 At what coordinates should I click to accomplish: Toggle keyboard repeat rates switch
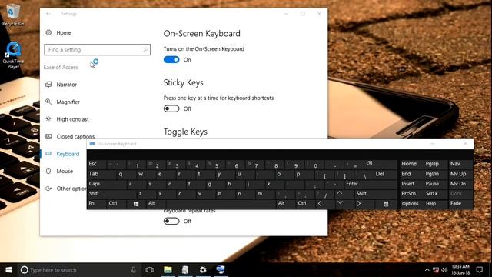(171, 221)
